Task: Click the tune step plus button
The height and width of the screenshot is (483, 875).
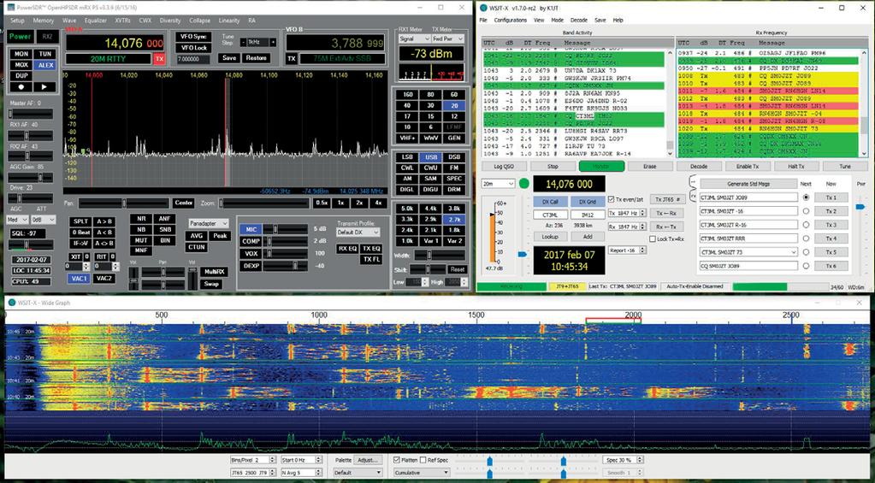Action: coord(273,43)
